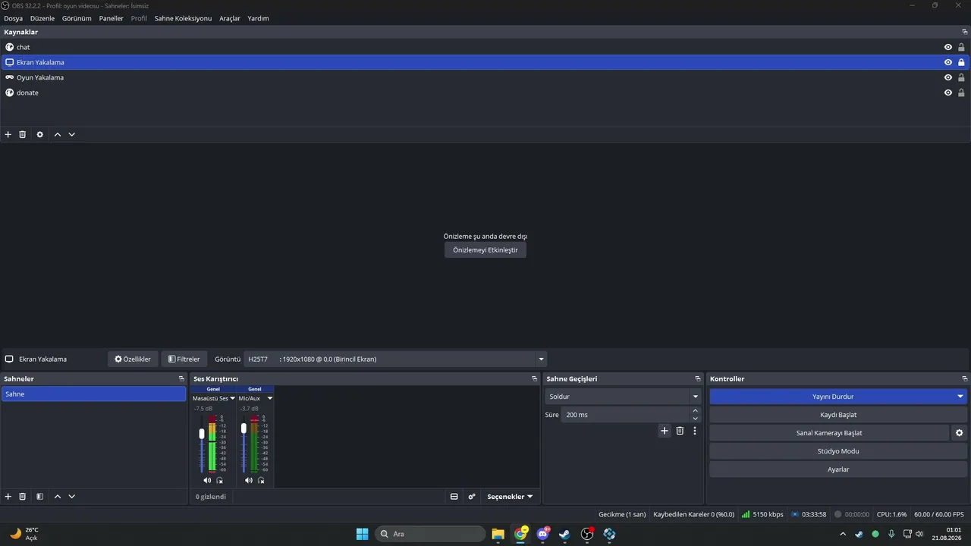Move selected source down in Kaynaklar

[72, 134]
